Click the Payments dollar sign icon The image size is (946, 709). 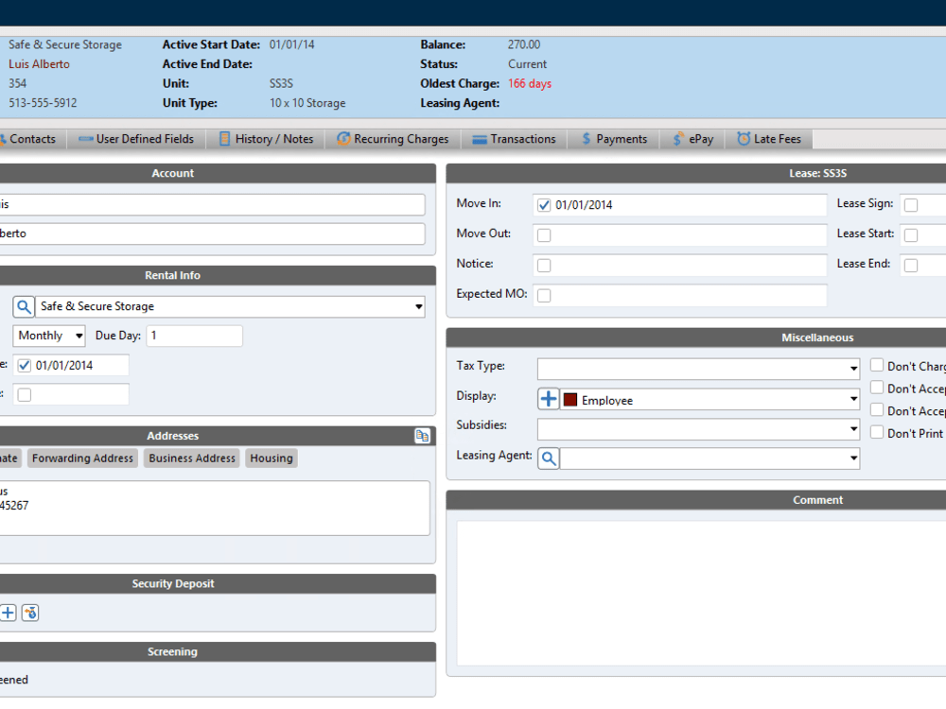point(586,139)
